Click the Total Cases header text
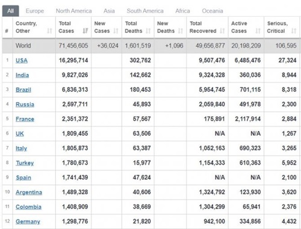This screenshot has height=229, width=301. [x=66, y=27]
